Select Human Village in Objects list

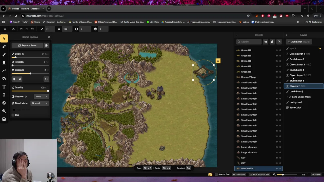click(x=258, y=77)
